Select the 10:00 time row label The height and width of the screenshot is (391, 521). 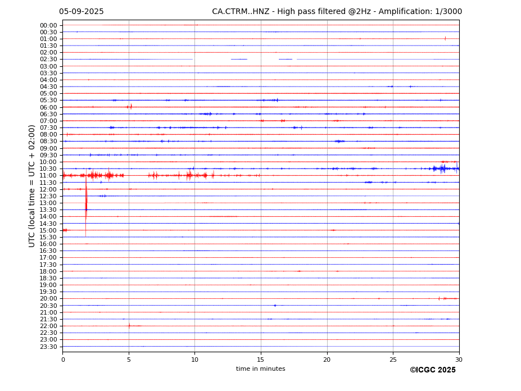48,162
